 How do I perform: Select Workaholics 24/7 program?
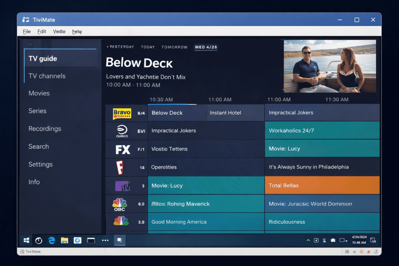point(322,130)
